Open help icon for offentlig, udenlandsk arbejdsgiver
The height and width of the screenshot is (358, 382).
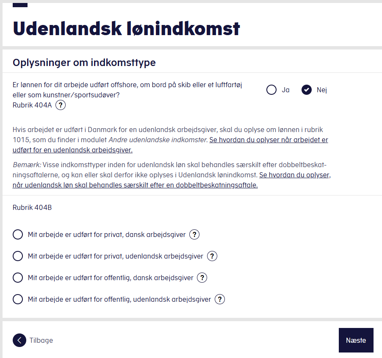(220, 299)
